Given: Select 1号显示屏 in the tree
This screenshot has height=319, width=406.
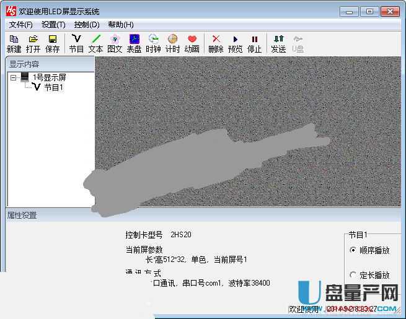Looking at the screenshot, I should tap(49, 77).
